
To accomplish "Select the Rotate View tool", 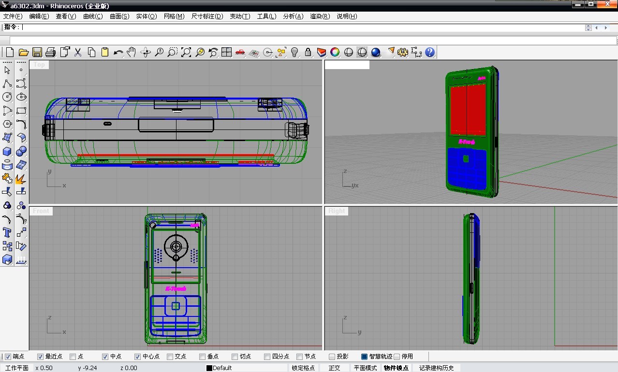I will (145, 52).
